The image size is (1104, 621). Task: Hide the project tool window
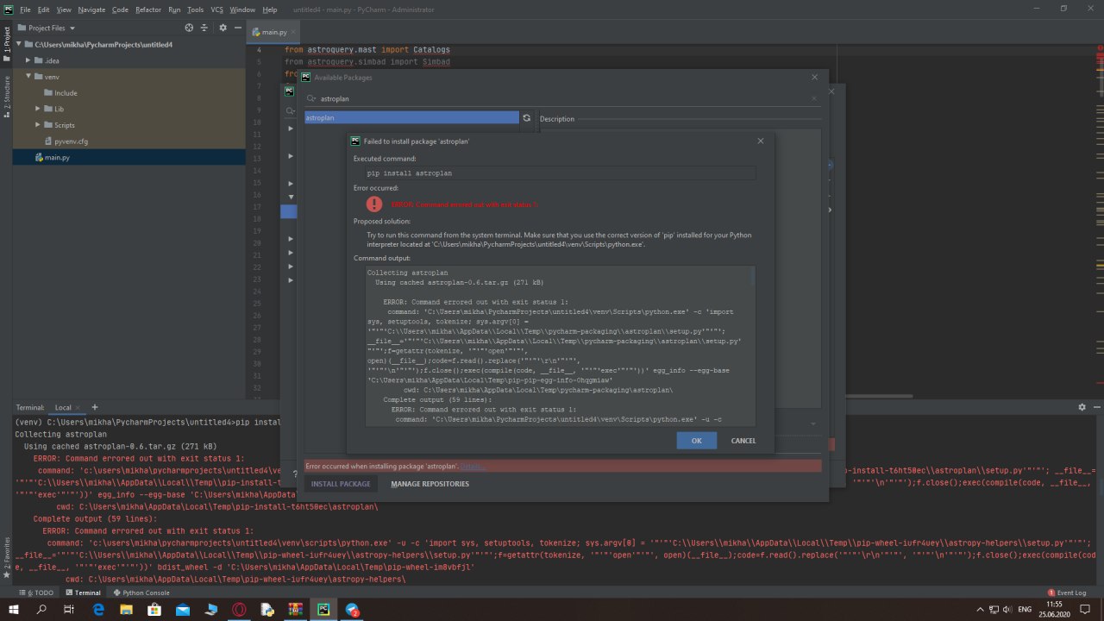pos(237,28)
